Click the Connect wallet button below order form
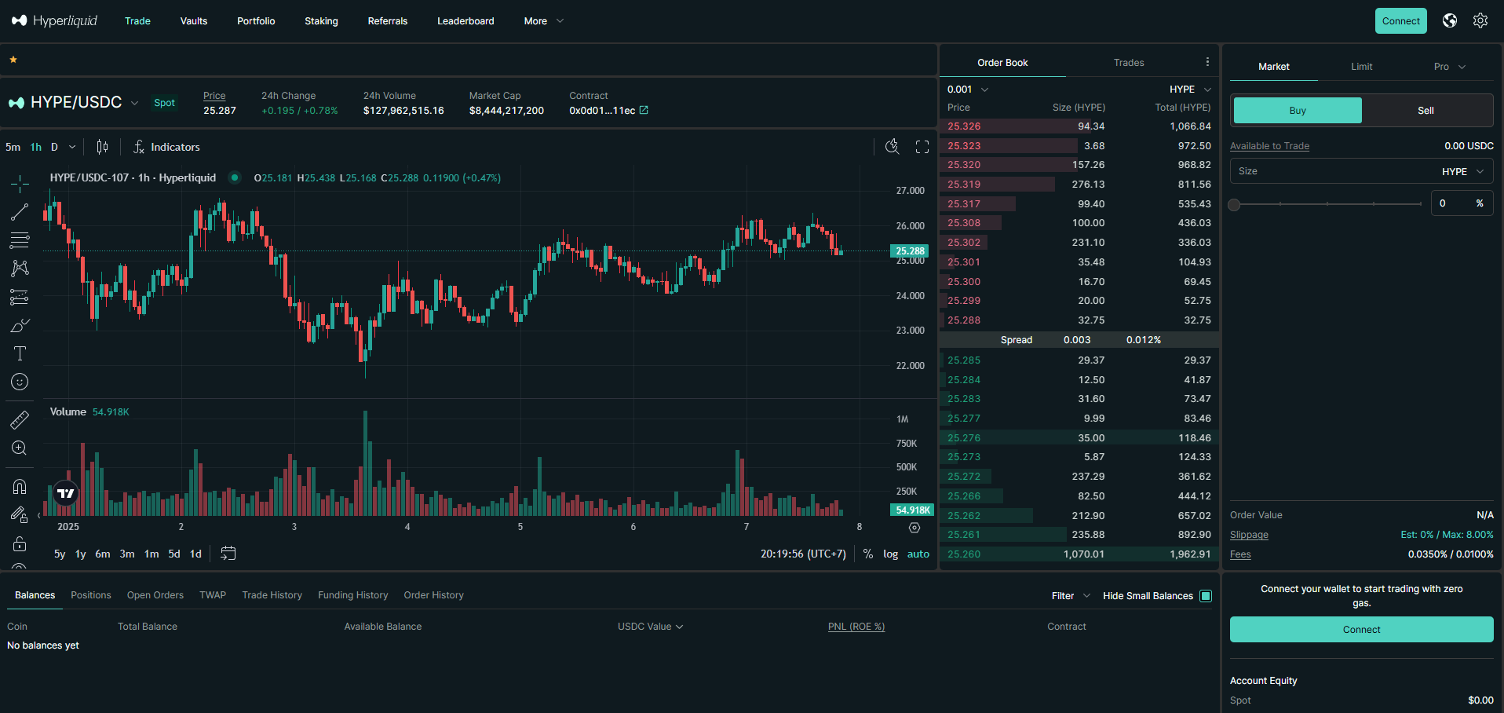 point(1361,630)
